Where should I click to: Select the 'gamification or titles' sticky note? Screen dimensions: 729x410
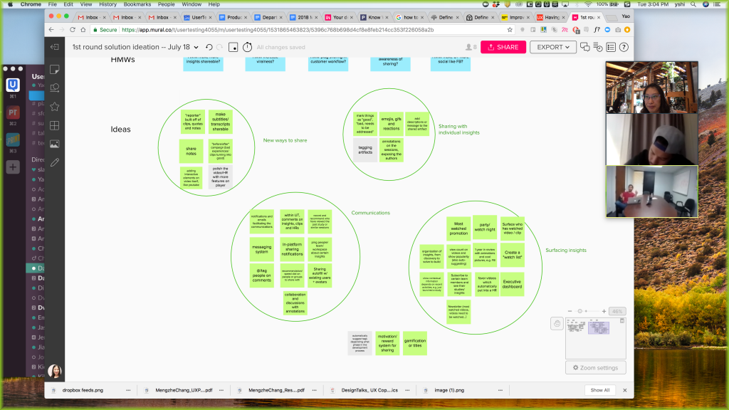point(415,343)
